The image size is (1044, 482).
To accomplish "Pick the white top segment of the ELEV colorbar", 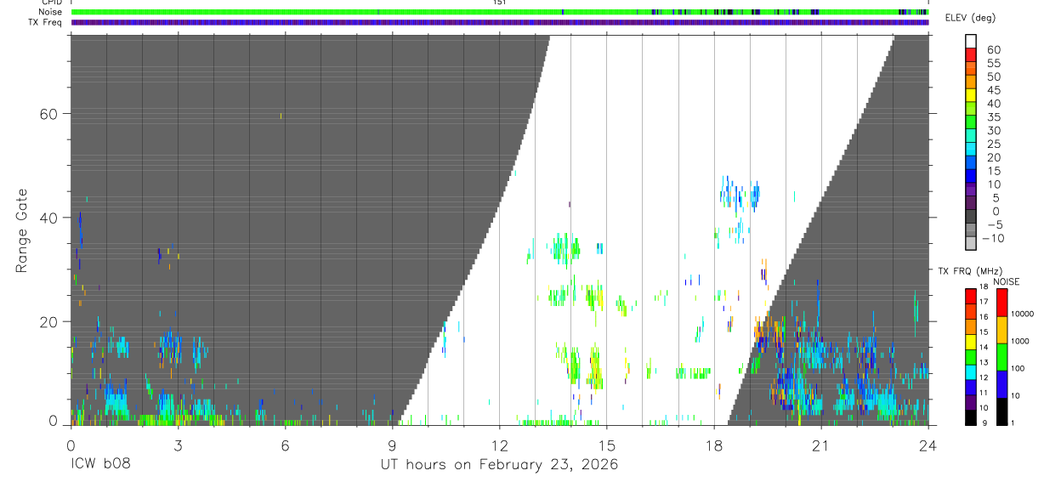I will click(x=971, y=42).
